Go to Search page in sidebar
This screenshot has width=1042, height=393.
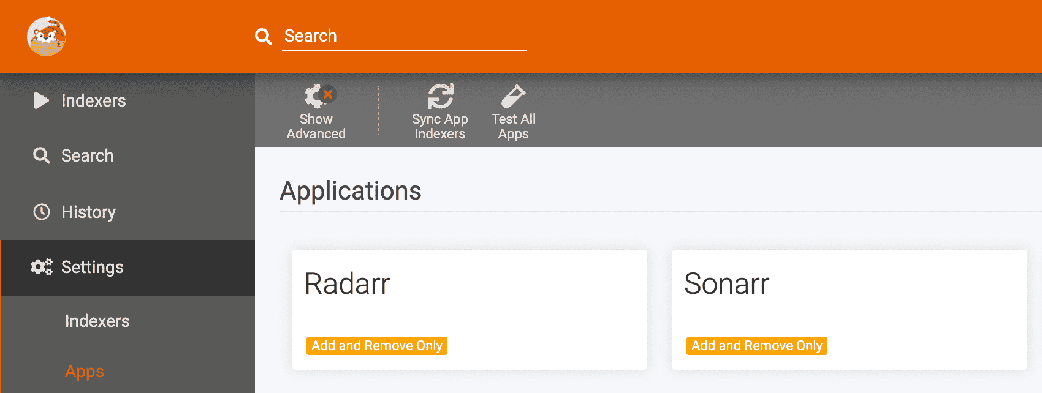point(127,155)
